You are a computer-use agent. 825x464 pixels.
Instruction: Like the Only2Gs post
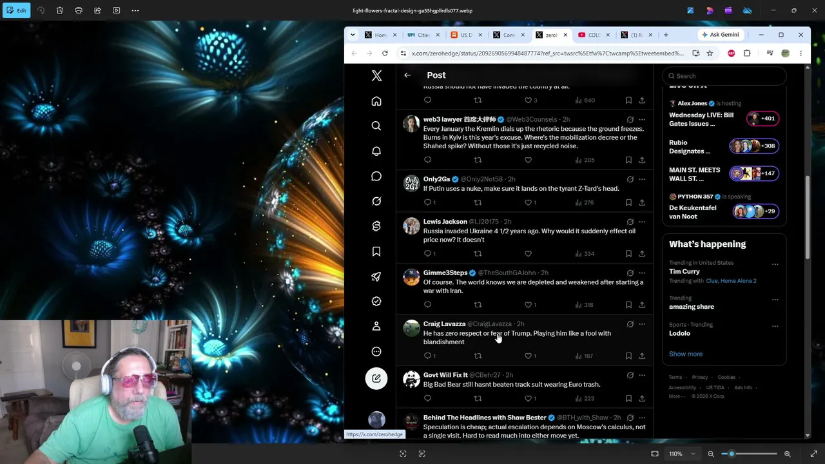tap(530, 202)
